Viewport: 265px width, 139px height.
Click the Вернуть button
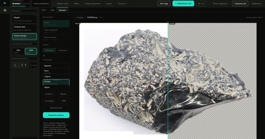pyautogui.click(x=63, y=94)
